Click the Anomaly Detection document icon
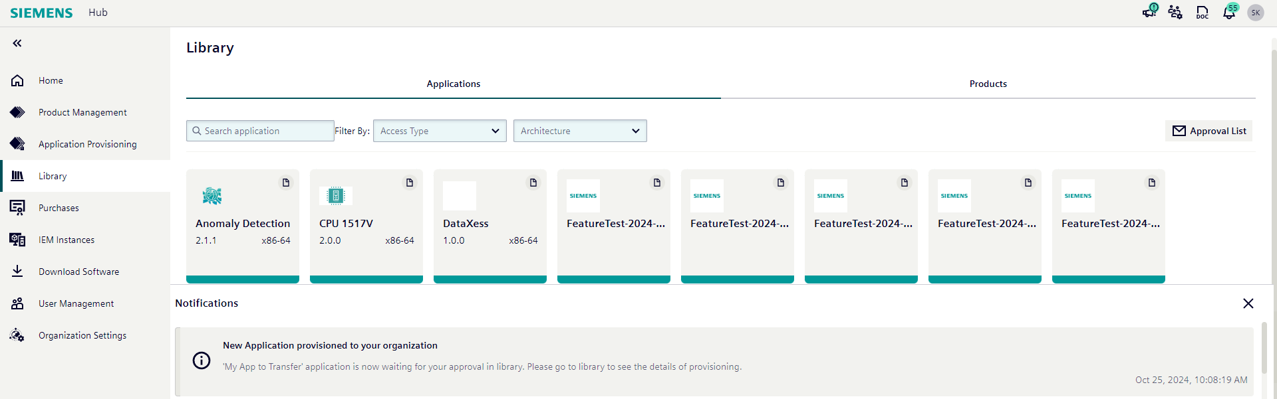This screenshot has width=1277, height=399. coord(286,183)
